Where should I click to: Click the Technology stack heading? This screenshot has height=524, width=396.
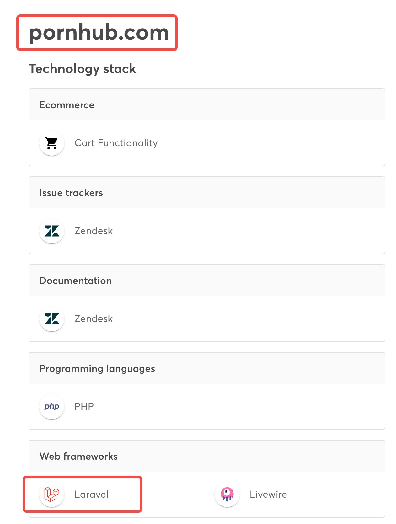(83, 69)
